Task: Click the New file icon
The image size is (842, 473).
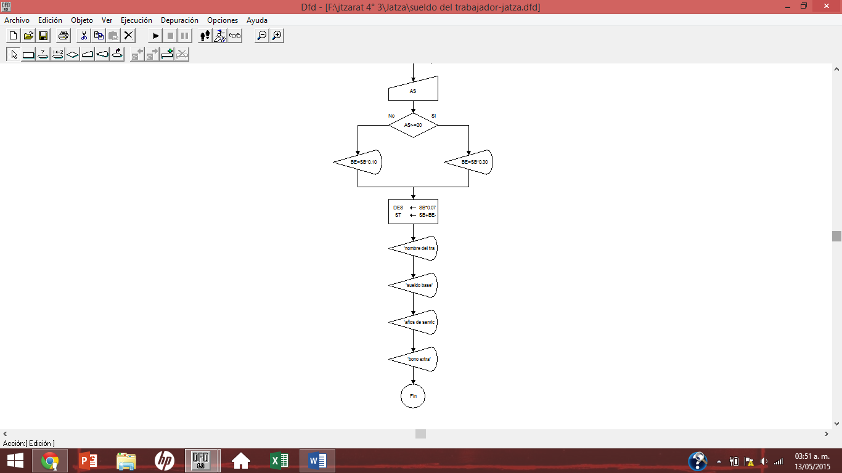Action: coord(13,36)
